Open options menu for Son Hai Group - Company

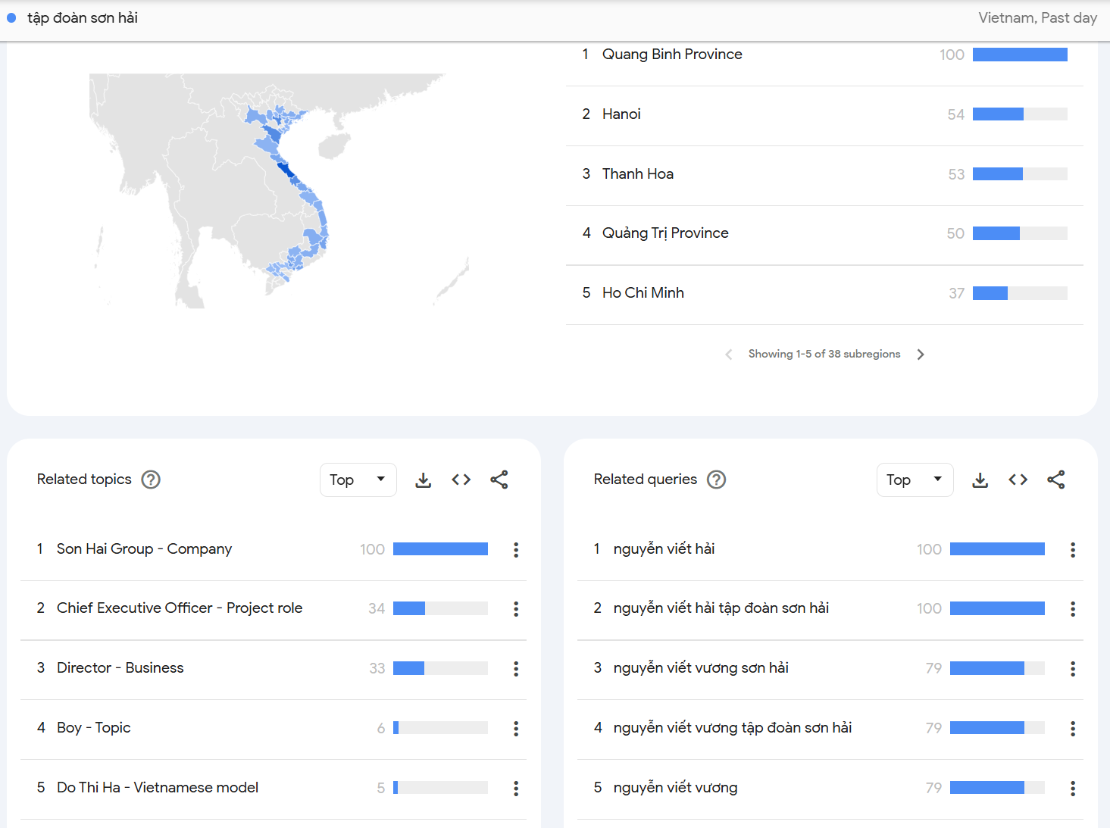(x=516, y=549)
